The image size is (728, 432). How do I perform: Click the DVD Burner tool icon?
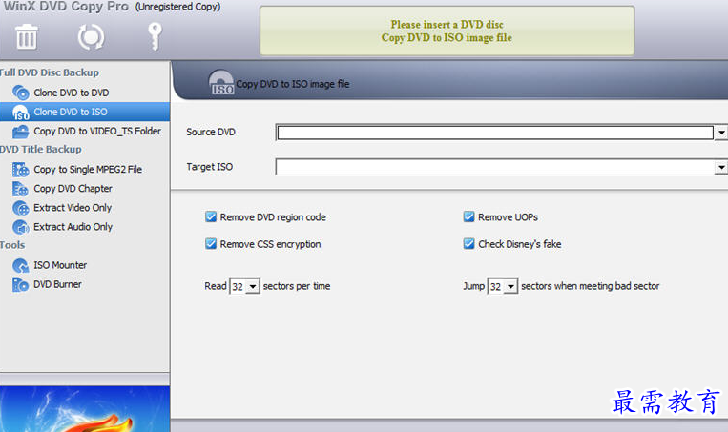[x=20, y=284]
